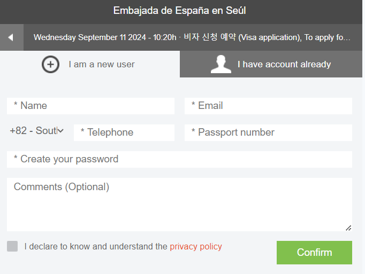
Task: Select the Passport number field
Action: (268, 132)
